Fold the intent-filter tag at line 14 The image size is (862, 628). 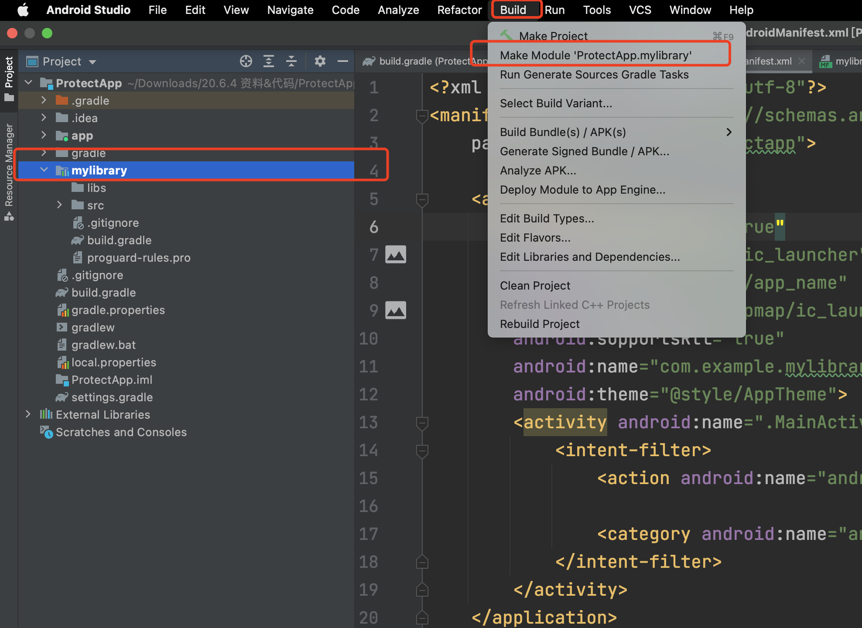coord(422,451)
